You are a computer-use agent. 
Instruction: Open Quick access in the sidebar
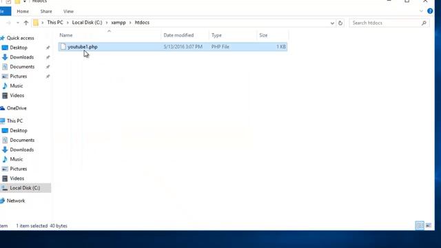click(20, 38)
